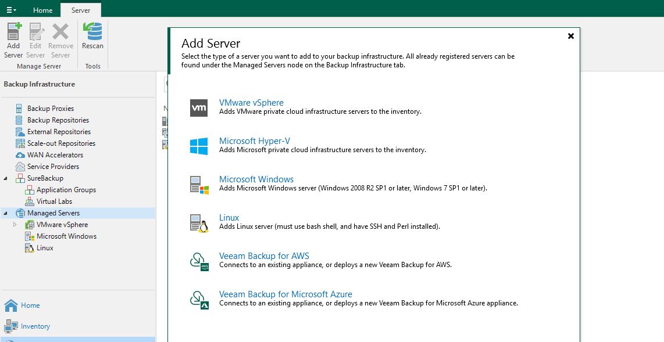Click the Microsoft Hyper-V Windows logo icon
Screen dimensions: 664x342
(199, 146)
